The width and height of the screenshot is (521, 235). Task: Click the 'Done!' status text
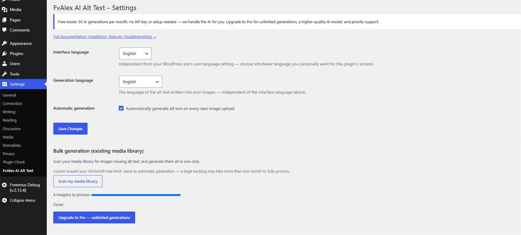coord(58,205)
